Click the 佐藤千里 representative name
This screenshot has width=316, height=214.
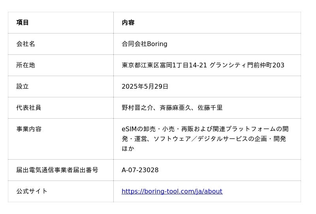point(210,108)
